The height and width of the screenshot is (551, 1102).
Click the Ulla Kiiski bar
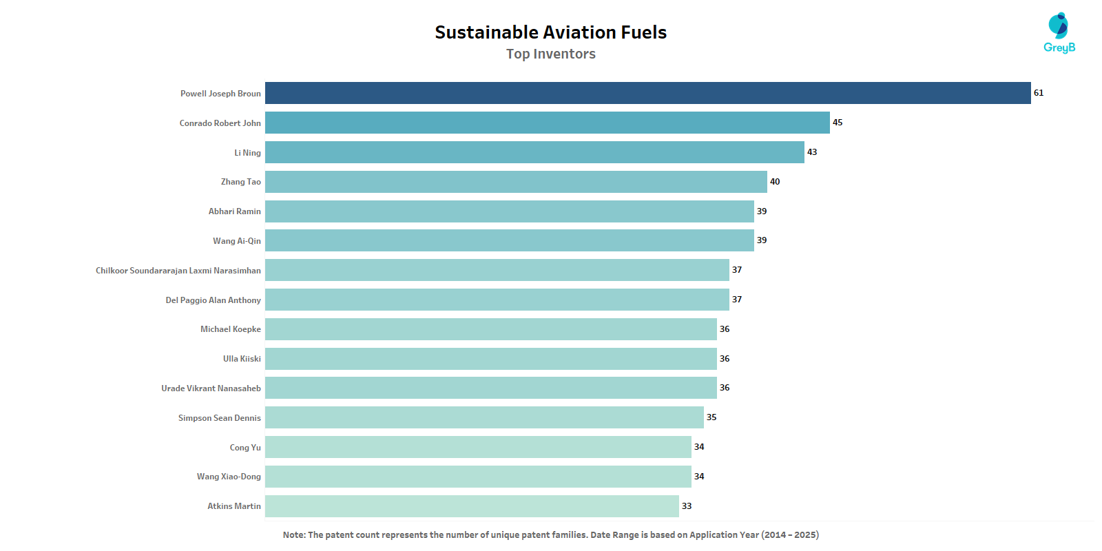point(490,359)
